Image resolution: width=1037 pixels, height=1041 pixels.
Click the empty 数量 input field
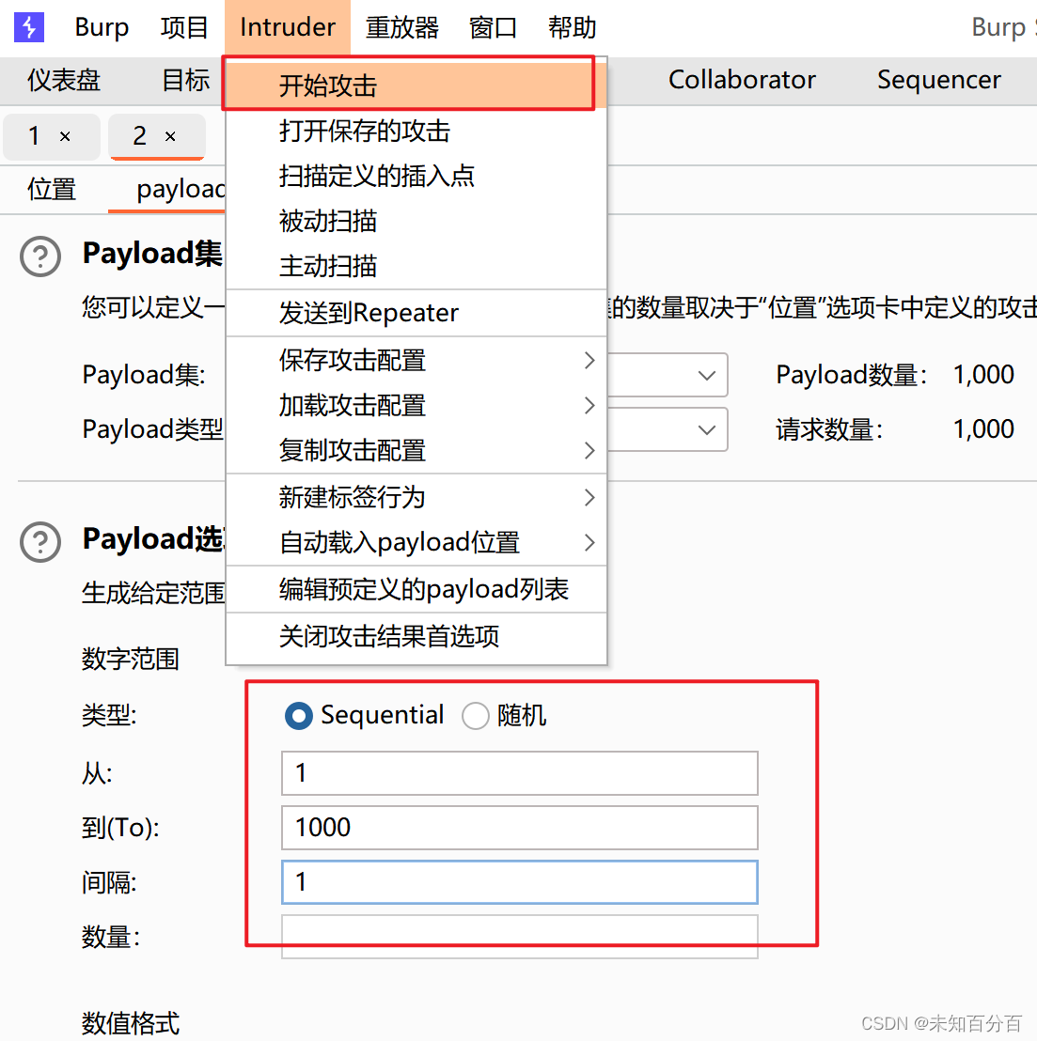pyautogui.click(x=520, y=937)
